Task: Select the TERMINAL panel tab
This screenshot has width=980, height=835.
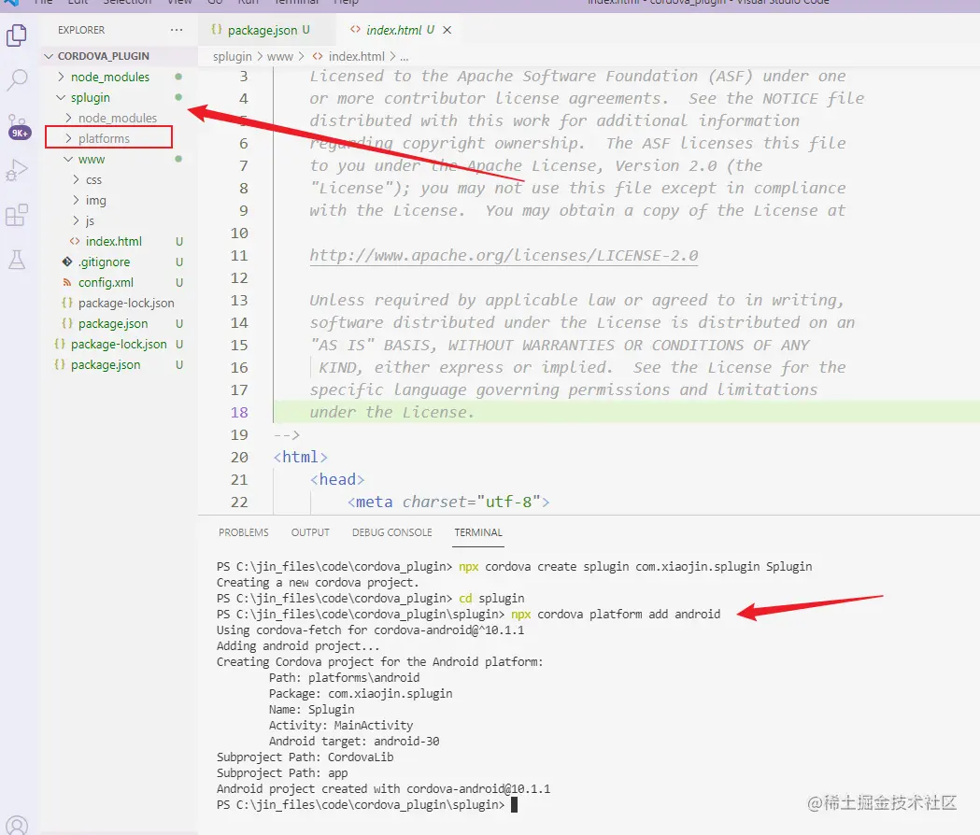Action: pos(478,532)
